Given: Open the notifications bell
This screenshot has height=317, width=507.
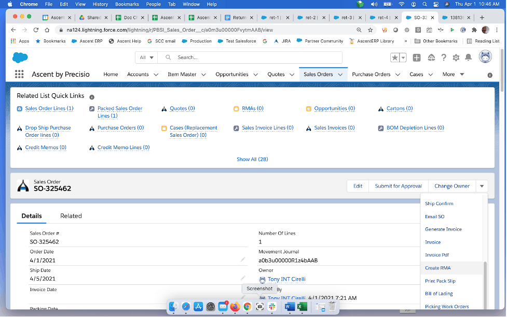Looking at the screenshot, I should (x=469, y=57).
